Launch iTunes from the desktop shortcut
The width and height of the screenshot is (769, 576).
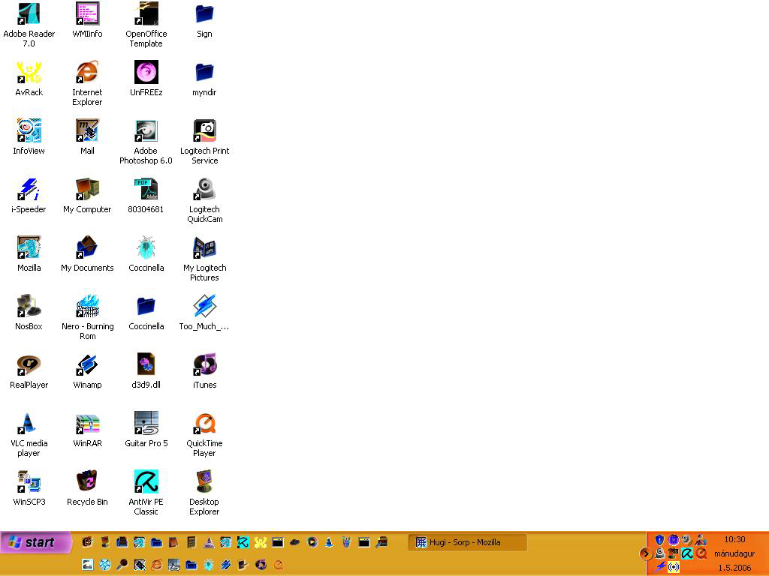point(204,370)
